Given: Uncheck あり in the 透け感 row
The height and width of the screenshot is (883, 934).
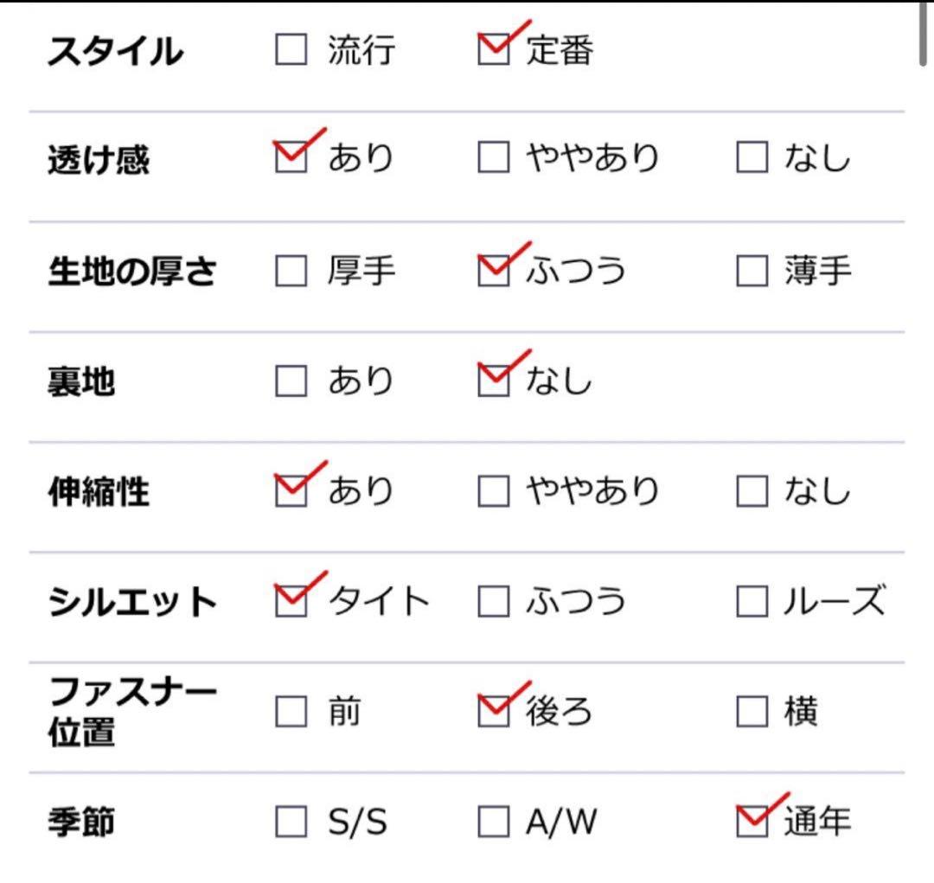Looking at the screenshot, I should [x=291, y=158].
